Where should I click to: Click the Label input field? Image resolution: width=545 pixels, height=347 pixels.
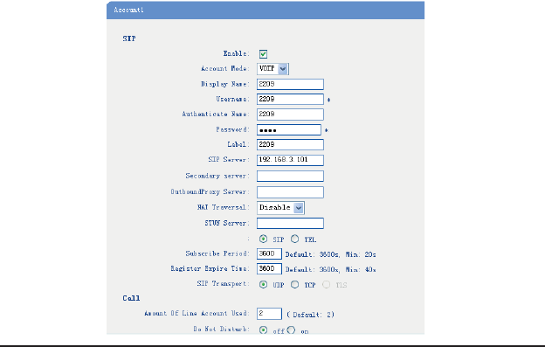click(290, 144)
